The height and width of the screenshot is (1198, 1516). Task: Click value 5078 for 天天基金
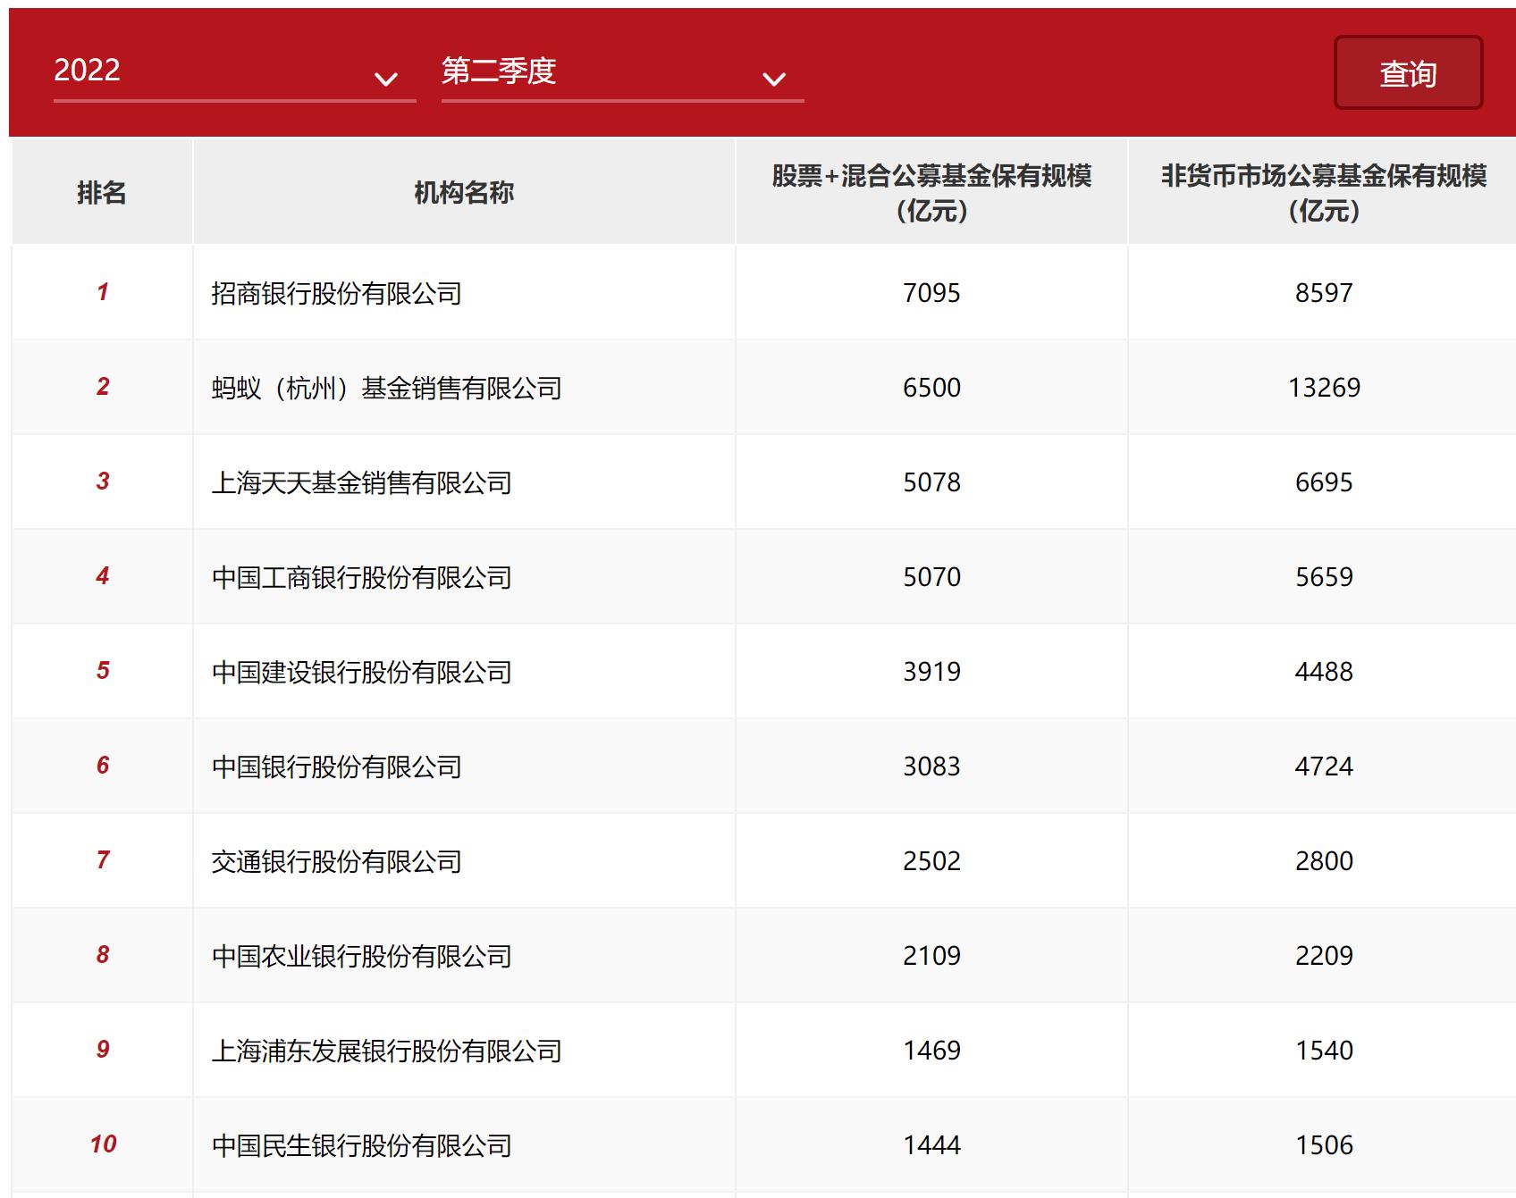[931, 482]
